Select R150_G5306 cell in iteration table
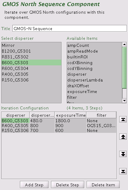This screenshot has height=190, width=128. pyautogui.click(x=15, y=130)
